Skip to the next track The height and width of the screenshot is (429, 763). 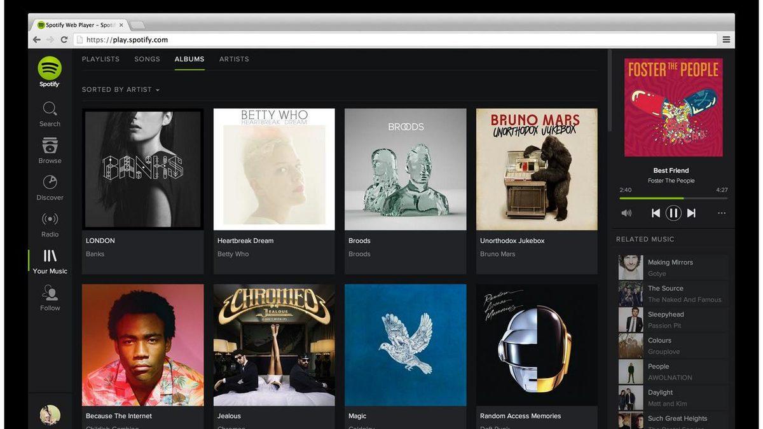coord(691,213)
